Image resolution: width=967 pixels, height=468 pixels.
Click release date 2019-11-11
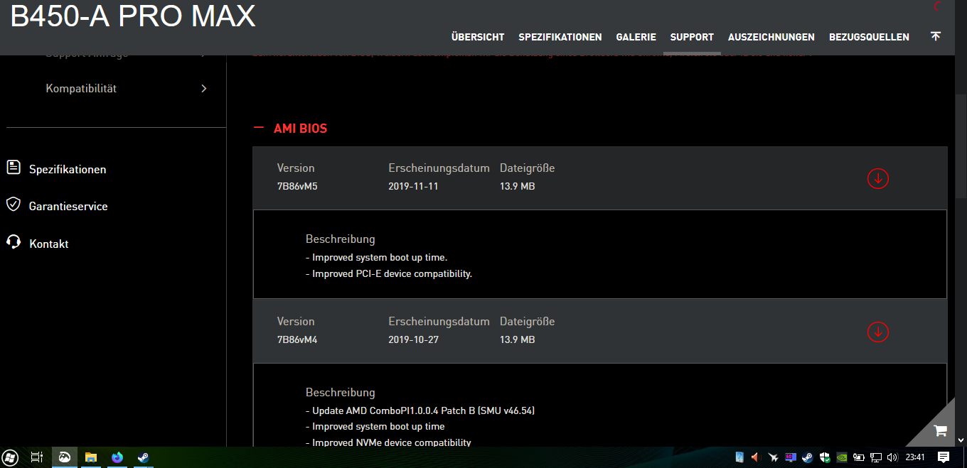point(413,186)
